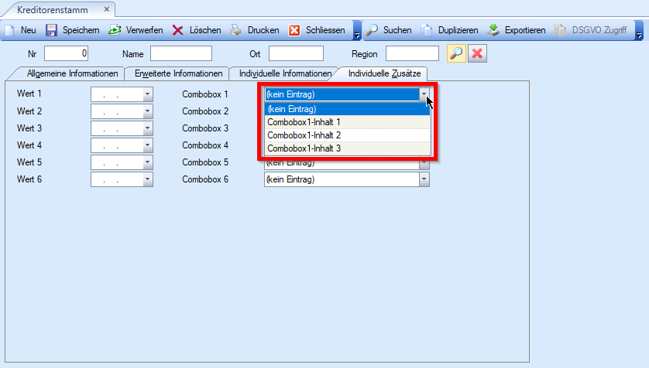Image resolution: width=649 pixels, height=368 pixels.
Task: Open Wert 1 date dropdown arrow
Action: pos(148,94)
